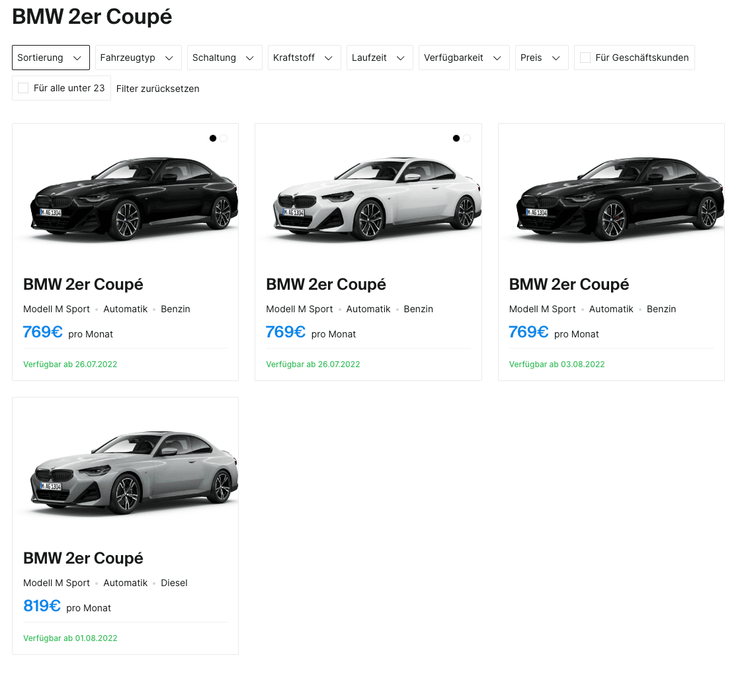
Task: Expand the Fahrzeugtyp filter
Action: [138, 58]
